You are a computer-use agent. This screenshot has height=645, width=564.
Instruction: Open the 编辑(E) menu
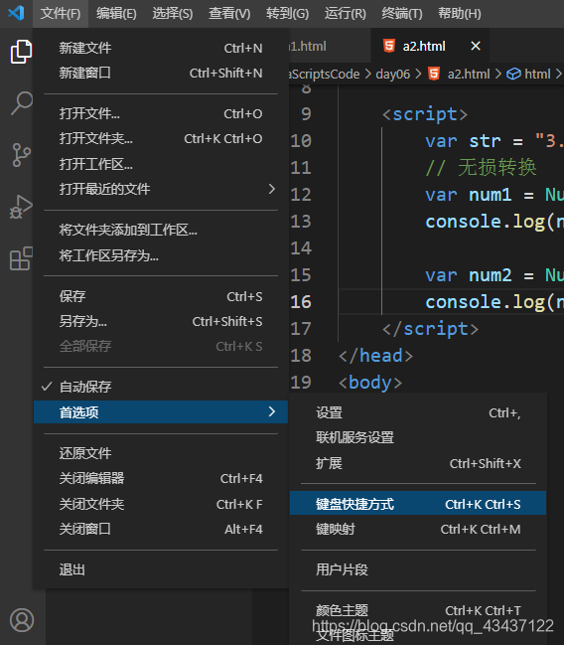click(x=116, y=14)
